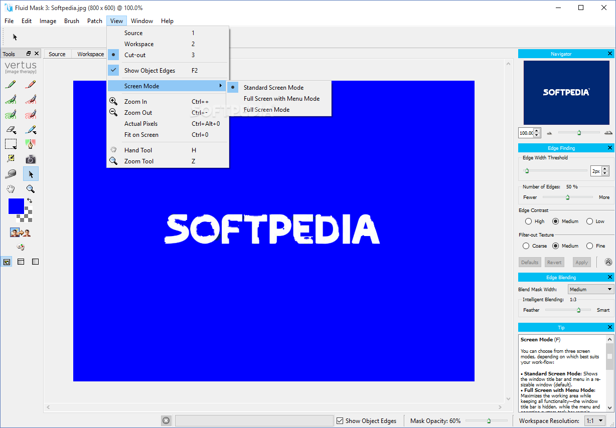Open the Blend Mask Width dropdown
The width and height of the screenshot is (616, 428).
point(591,289)
